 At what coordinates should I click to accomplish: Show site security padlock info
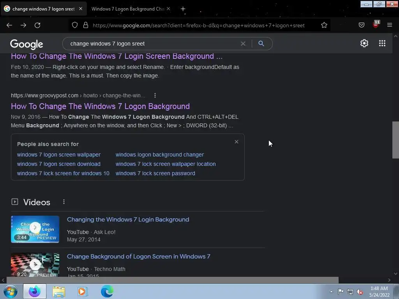[x=86, y=25]
